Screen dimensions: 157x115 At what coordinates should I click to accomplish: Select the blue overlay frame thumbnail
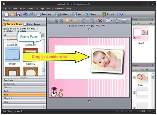tap(12, 54)
